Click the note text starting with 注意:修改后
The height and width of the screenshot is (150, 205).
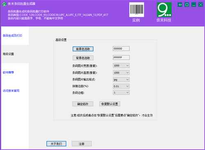click(112, 115)
